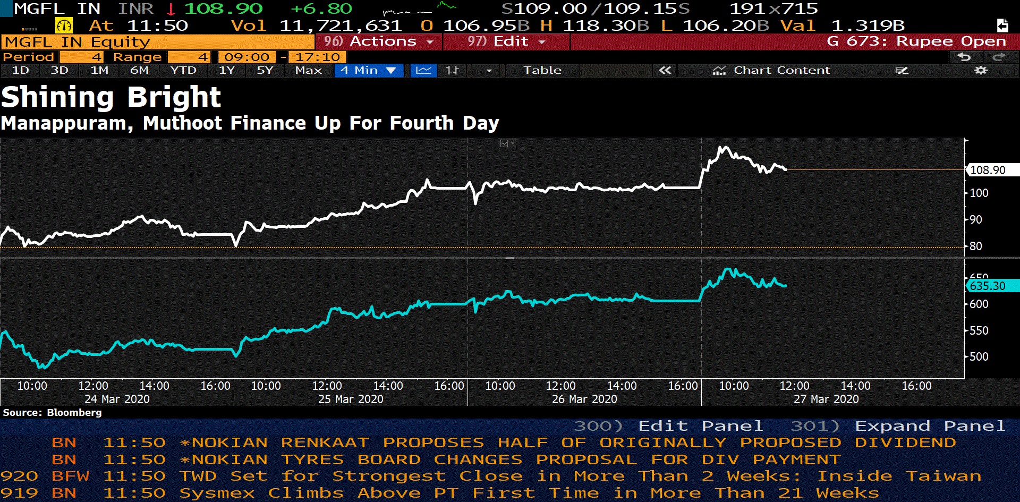Screen dimensions: 1020x502
Task: Click the export page icon at top right
Action: (1002, 25)
